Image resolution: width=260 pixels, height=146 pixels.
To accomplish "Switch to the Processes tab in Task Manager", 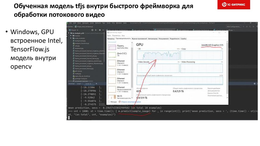I will (111, 39).
